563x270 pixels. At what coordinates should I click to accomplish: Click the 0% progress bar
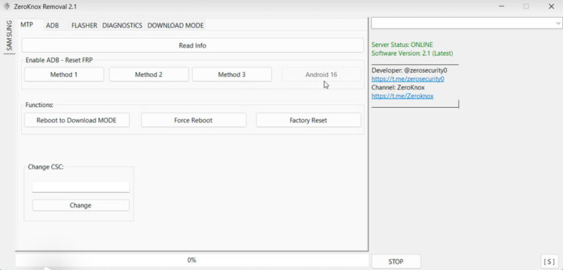(192, 260)
